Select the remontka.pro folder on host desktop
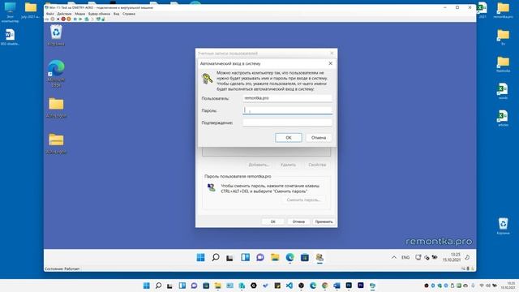 tap(503, 10)
